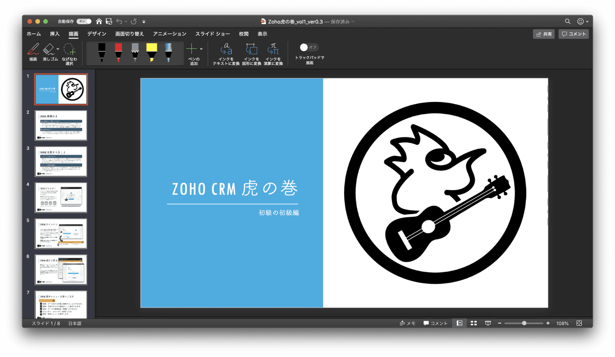This screenshot has height=357, width=615.
Task: Click the ZOHO CRM 虎の巻 title text
Action: pos(235,189)
